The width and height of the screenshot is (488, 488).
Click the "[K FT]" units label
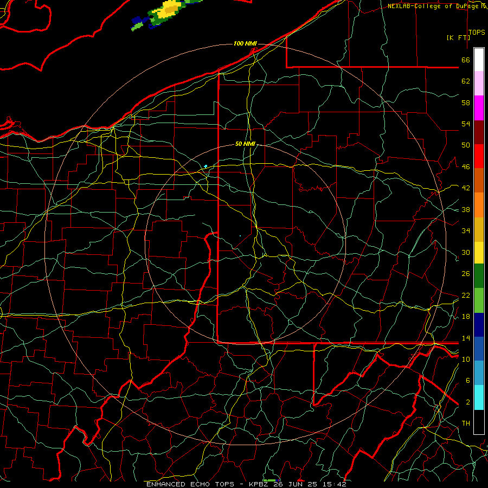[459, 37]
